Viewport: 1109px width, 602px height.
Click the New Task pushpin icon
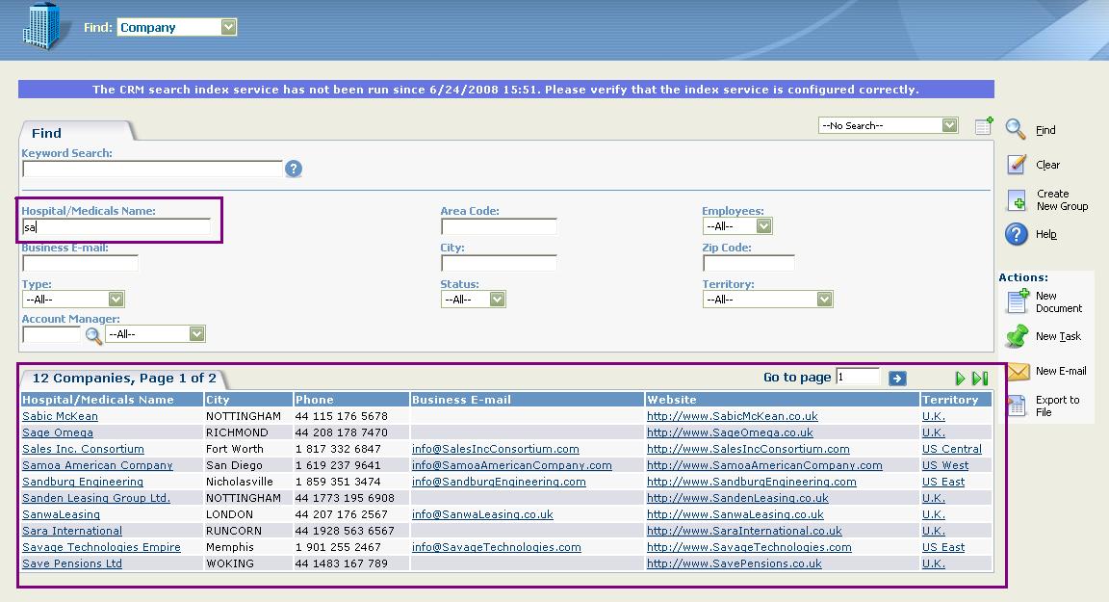click(1017, 336)
